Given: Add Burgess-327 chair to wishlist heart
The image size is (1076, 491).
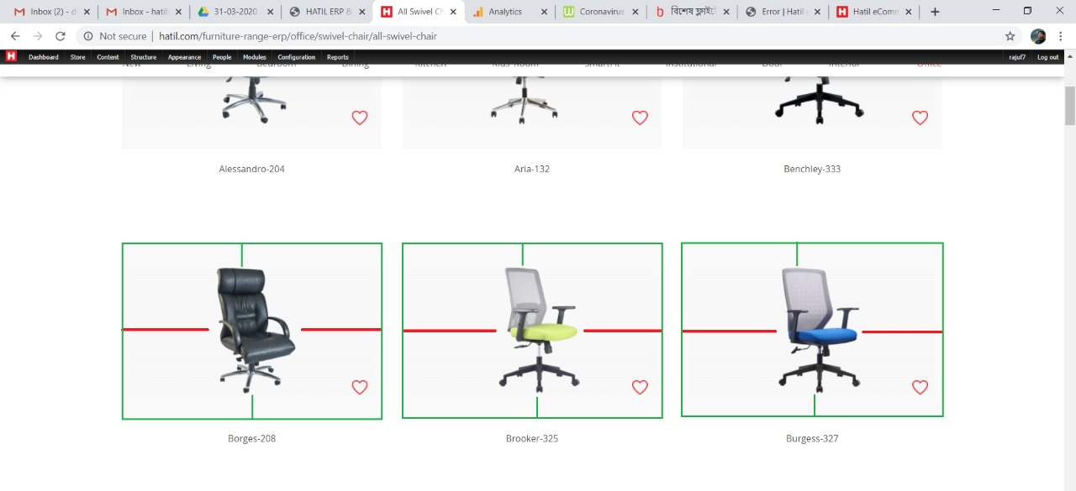Looking at the screenshot, I should pos(920,387).
